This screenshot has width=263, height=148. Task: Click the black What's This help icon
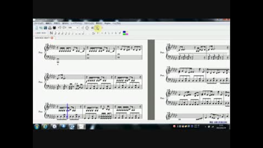54,28
